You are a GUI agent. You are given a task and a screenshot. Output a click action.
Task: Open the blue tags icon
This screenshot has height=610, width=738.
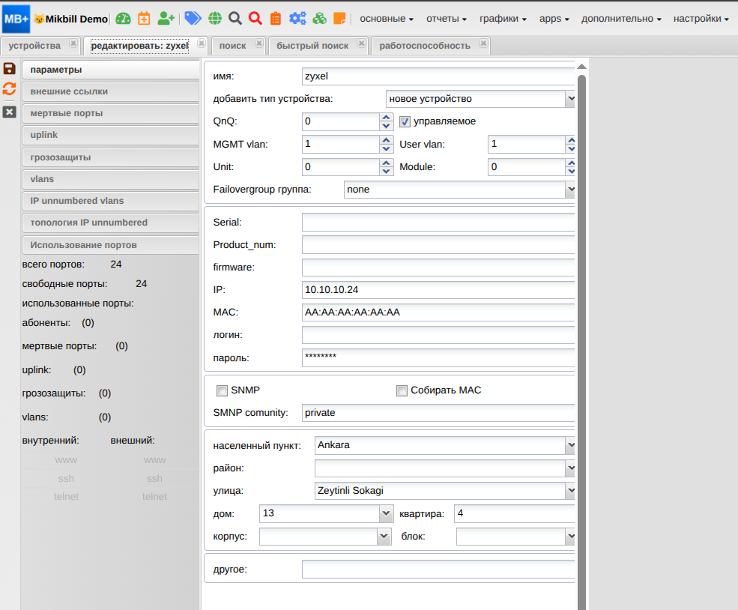click(193, 18)
